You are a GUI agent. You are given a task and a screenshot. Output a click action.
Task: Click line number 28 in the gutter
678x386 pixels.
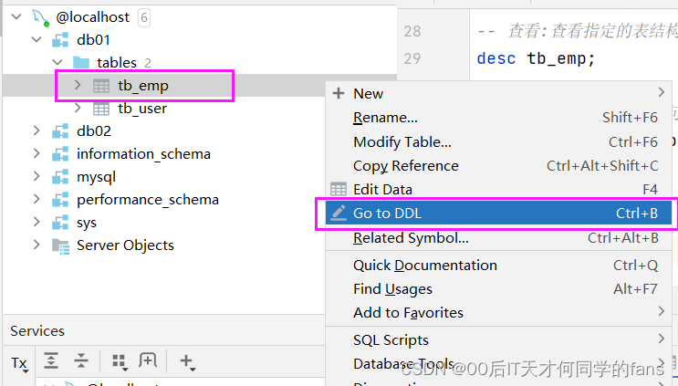click(x=412, y=31)
